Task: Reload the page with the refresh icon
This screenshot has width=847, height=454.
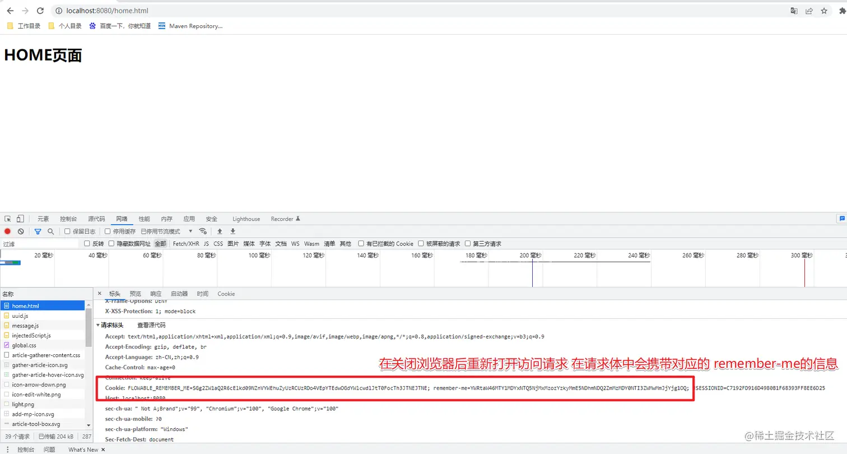Action: 40,11
